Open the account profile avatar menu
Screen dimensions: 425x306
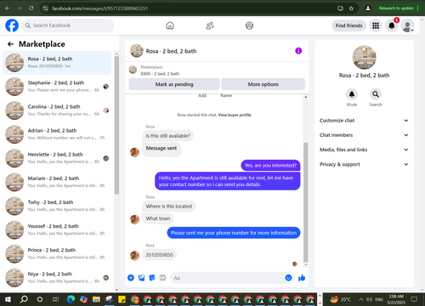[x=408, y=25]
